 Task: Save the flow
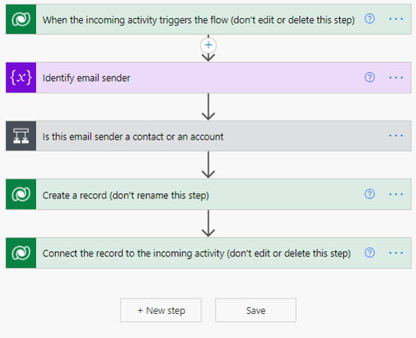pos(255,310)
